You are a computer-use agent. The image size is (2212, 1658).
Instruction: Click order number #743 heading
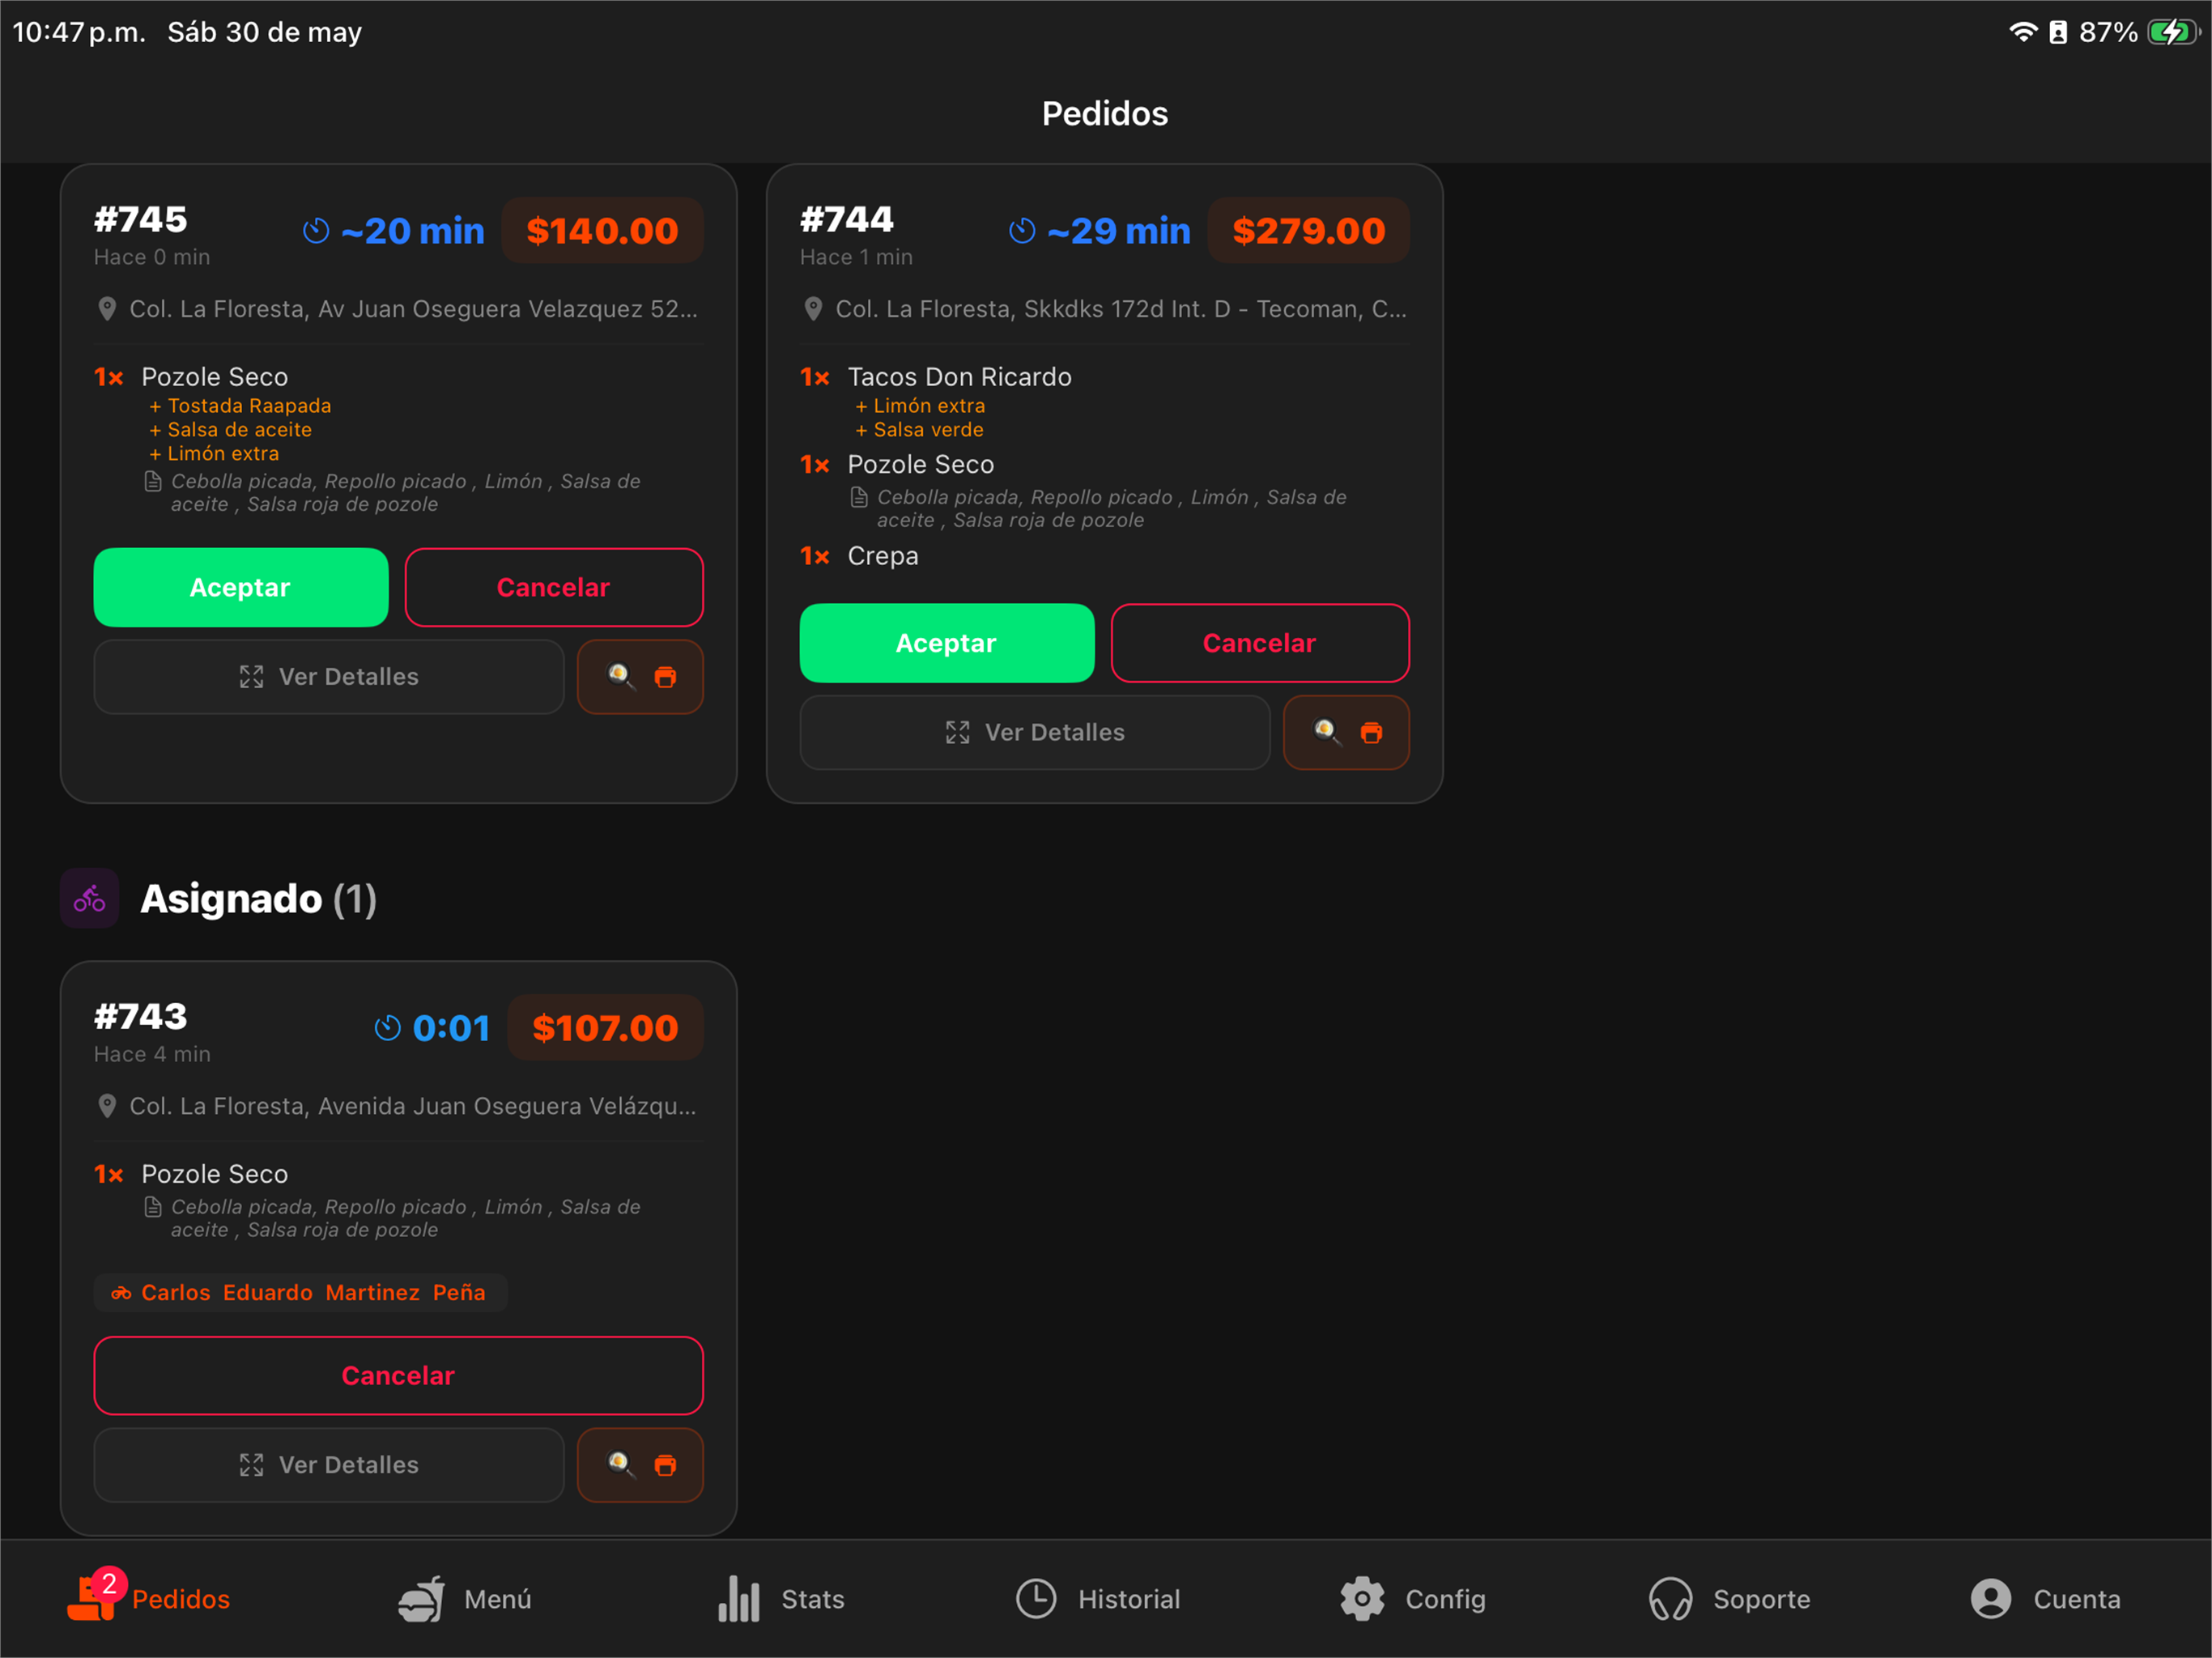[140, 1016]
